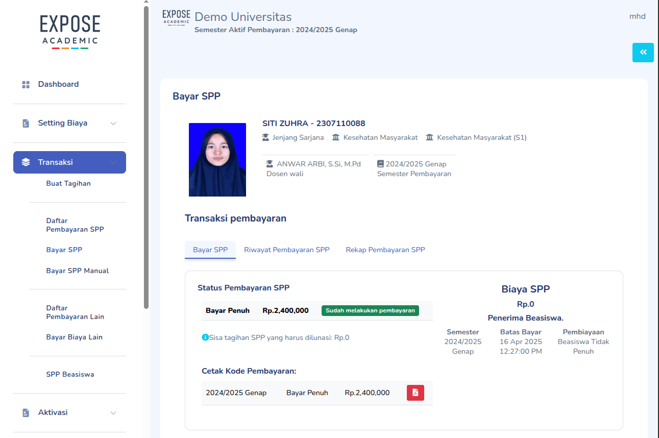Image resolution: width=659 pixels, height=438 pixels.
Task: Click the red PDF print icon
Action: click(415, 393)
